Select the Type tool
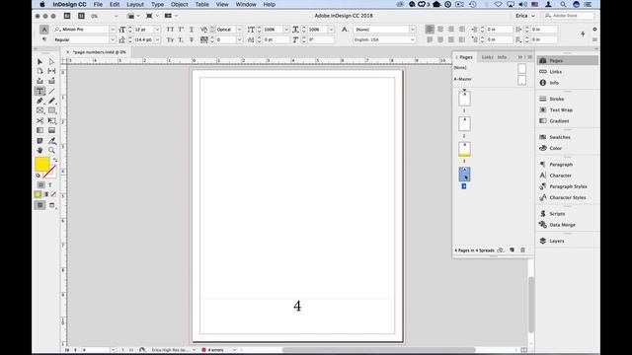 pyautogui.click(x=39, y=91)
